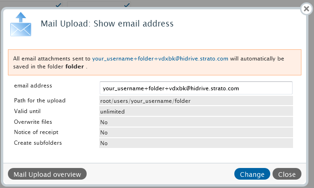The height and width of the screenshot is (188, 314).
Task: Click the bold 'folder' name in the notice
Action: click(x=75, y=67)
